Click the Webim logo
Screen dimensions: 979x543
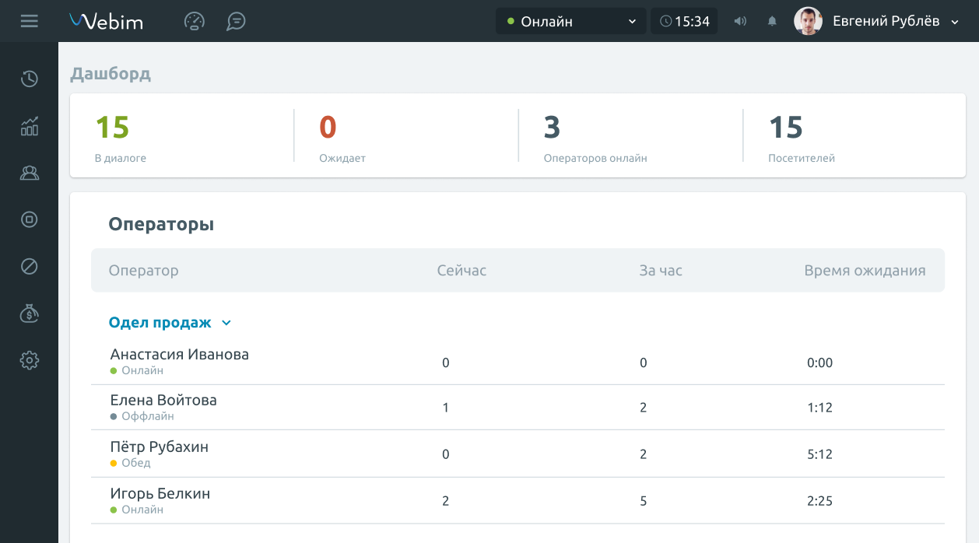coord(106,21)
